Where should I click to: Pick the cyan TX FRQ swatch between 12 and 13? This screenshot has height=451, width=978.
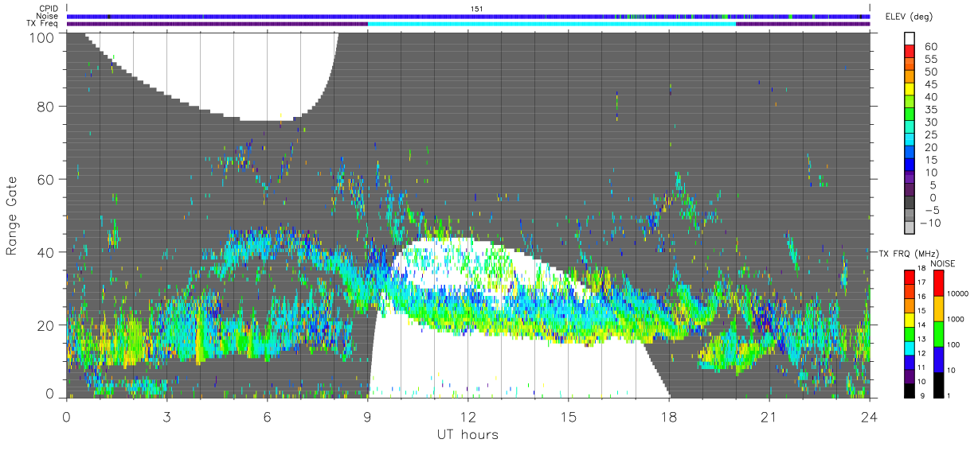(910, 347)
